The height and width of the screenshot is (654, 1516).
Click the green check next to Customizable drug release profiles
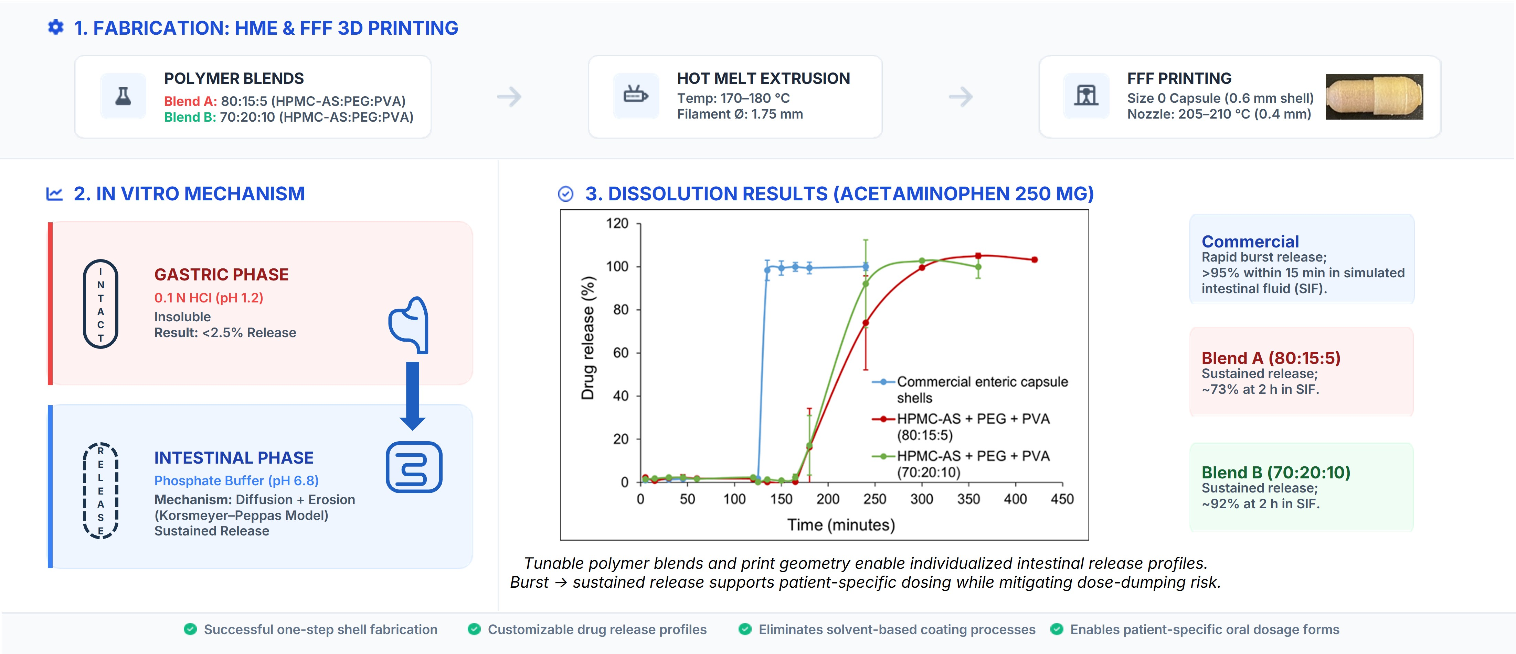(x=474, y=629)
